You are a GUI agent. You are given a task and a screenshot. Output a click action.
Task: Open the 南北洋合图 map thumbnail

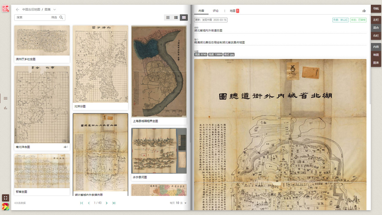click(42, 105)
